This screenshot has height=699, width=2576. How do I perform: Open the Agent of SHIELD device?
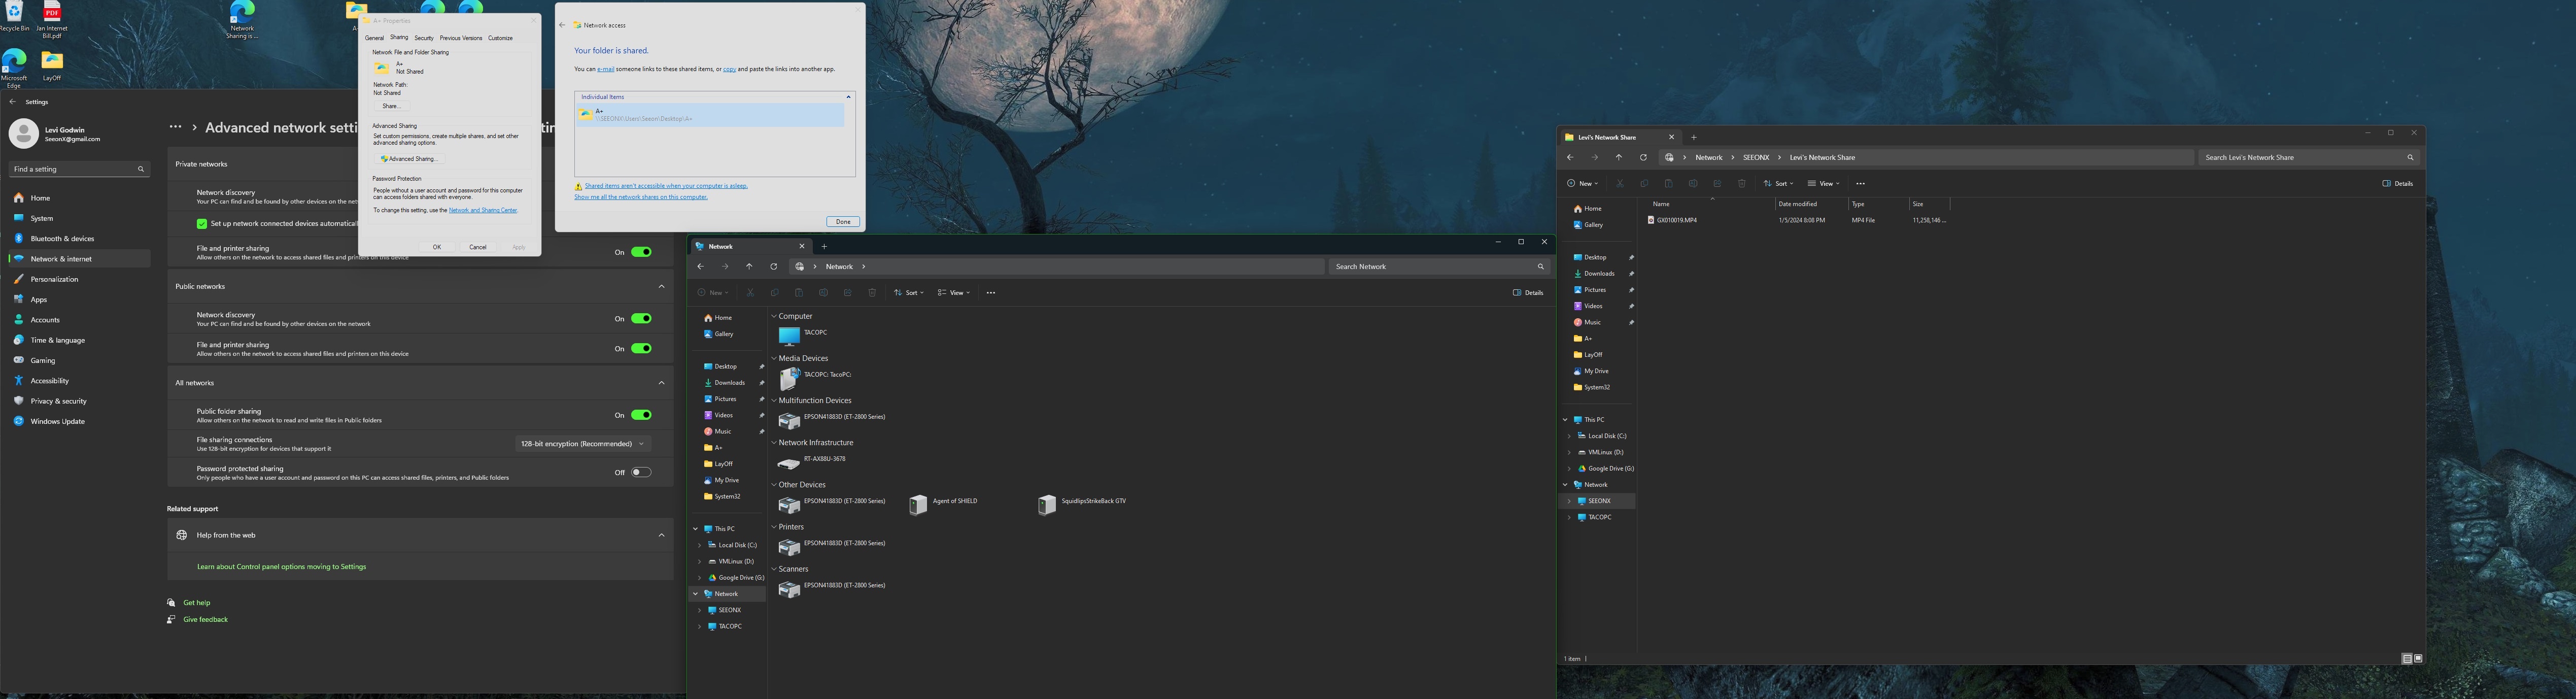tap(943, 505)
